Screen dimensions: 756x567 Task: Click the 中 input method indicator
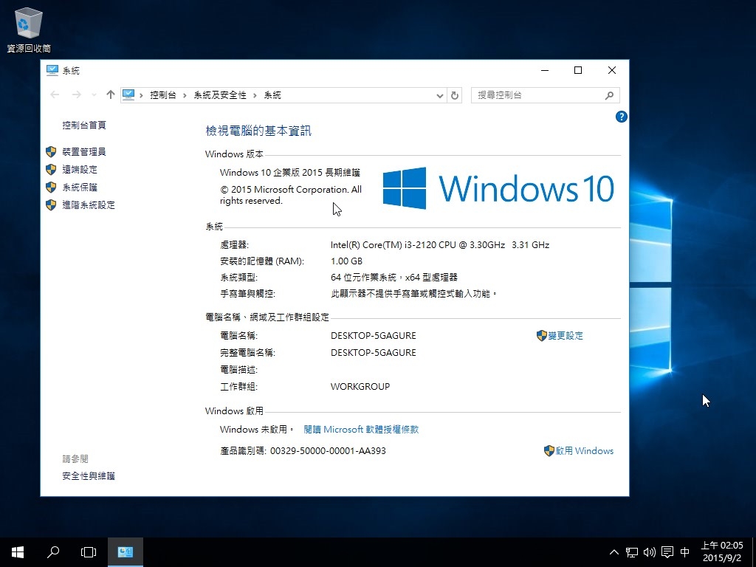[x=684, y=552]
